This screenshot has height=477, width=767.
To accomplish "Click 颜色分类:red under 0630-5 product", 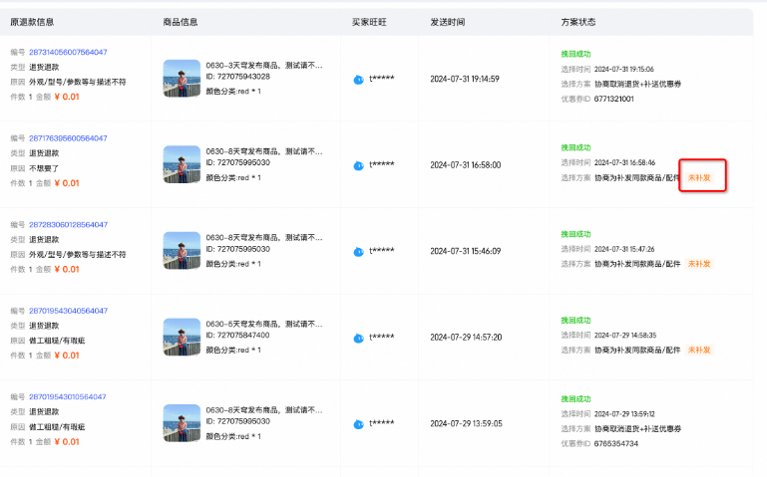I will [233, 351].
